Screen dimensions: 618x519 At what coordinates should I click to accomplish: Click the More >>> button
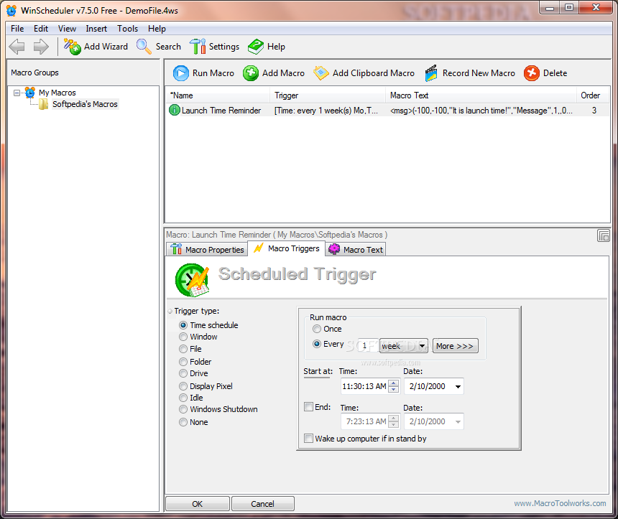455,346
